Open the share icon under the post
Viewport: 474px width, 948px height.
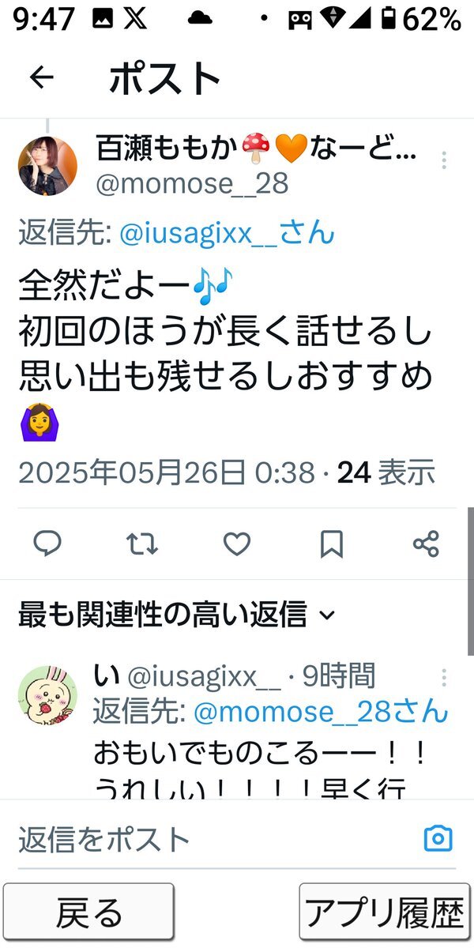coord(426,544)
